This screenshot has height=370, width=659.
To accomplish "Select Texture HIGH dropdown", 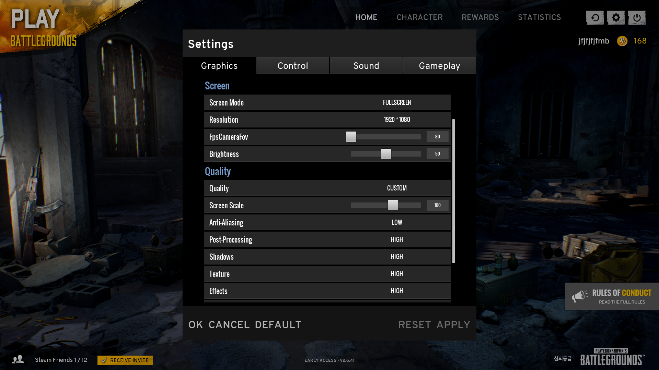I will pyautogui.click(x=396, y=273).
